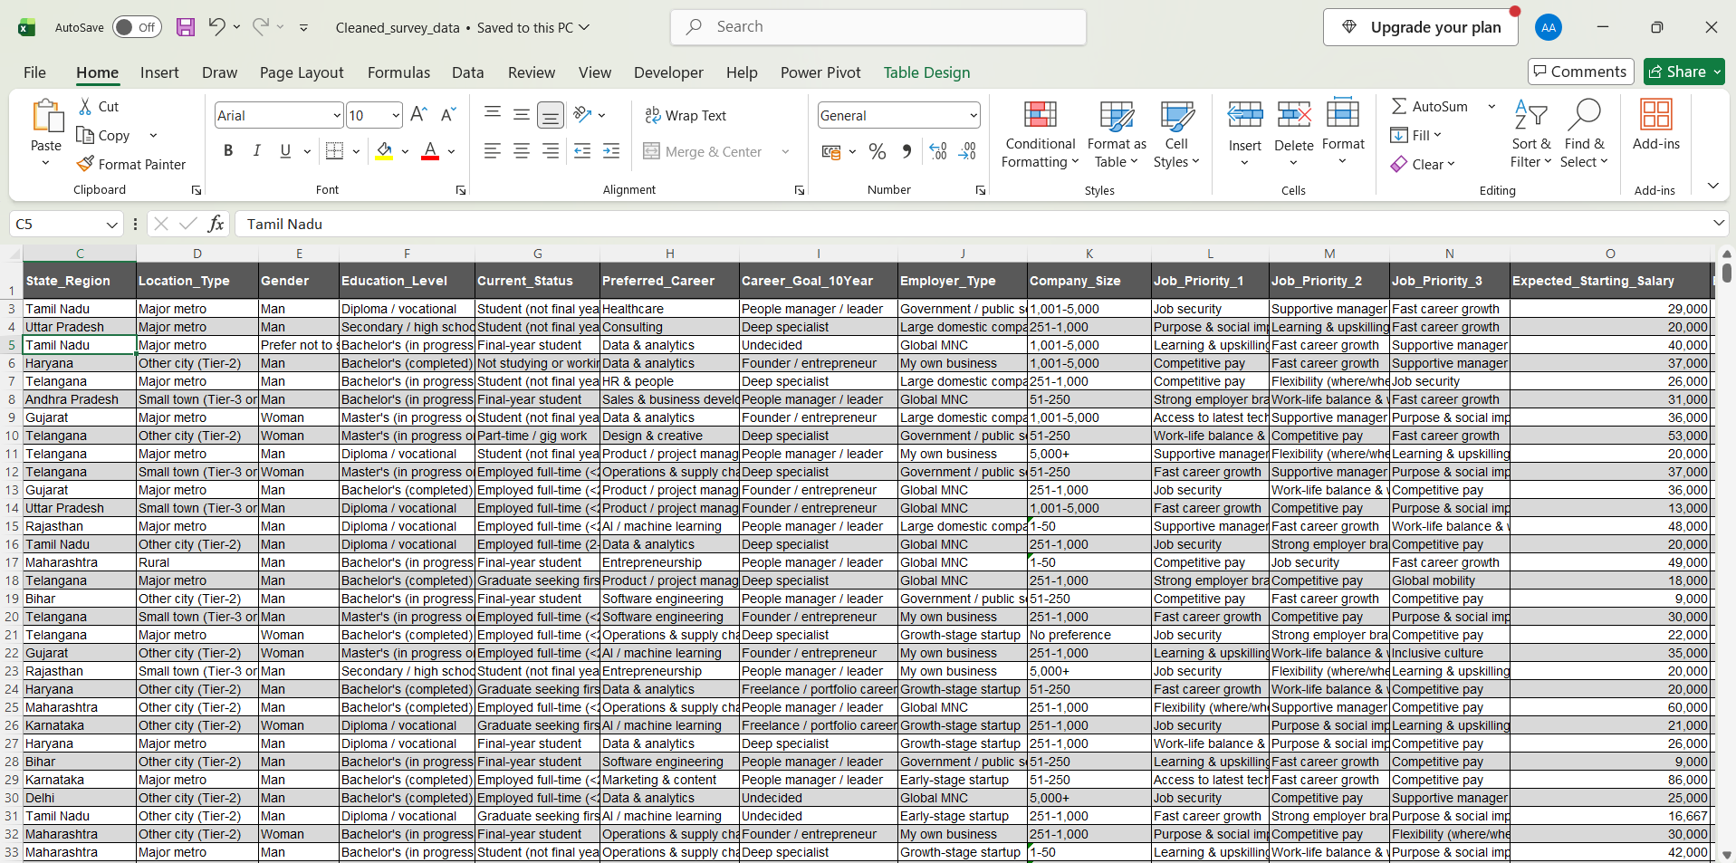
Task: Click the Share button
Action: point(1683,72)
